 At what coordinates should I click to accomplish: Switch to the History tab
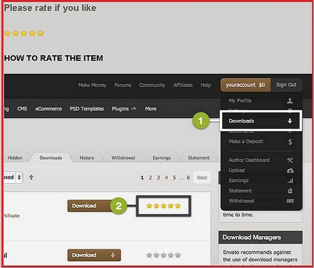coord(87,158)
